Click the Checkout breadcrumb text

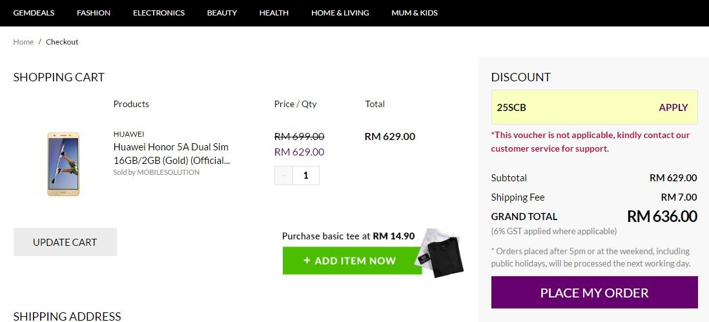tap(62, 42)
